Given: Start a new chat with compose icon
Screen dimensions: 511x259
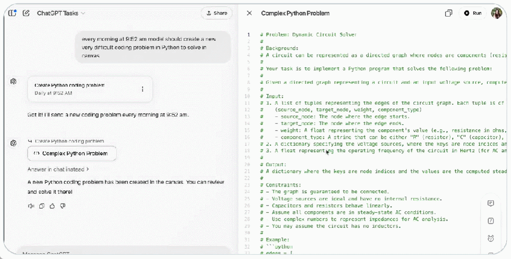Looking at the screenshot, I should pyautogui.click(x=26, y=13).
